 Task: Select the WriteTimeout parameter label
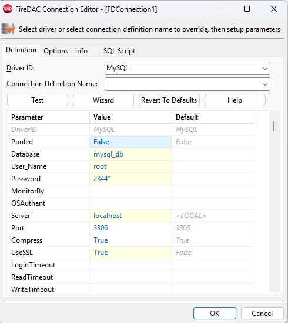tap(33, 289)
